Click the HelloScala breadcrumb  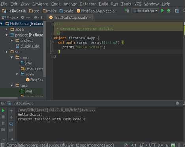click(14, 11)
